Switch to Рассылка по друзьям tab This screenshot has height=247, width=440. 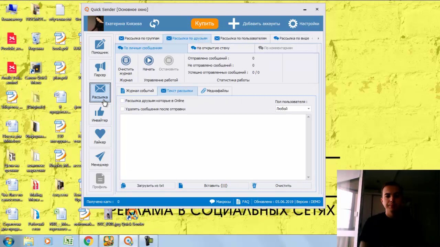(x=187, y=38)
